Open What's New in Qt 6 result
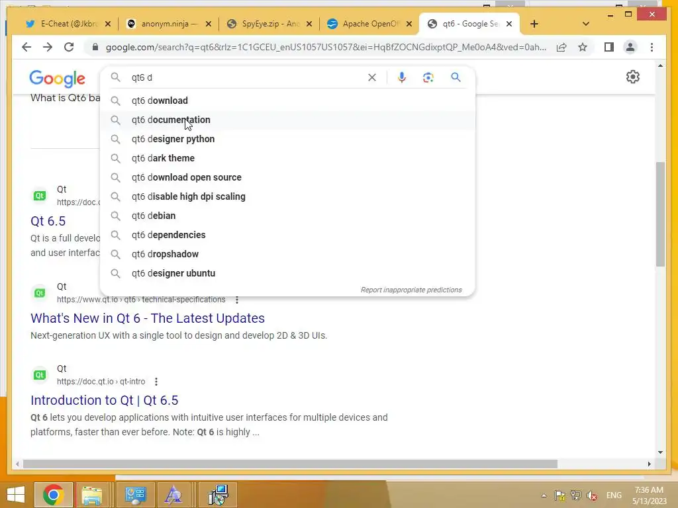 point(148,318)
